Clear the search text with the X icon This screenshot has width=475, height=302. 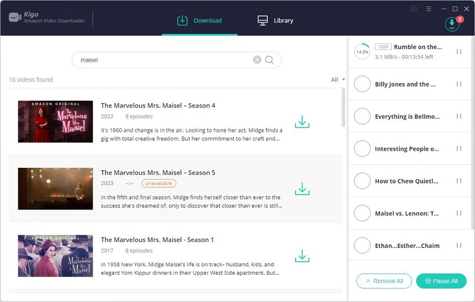(x=257, y=59)
